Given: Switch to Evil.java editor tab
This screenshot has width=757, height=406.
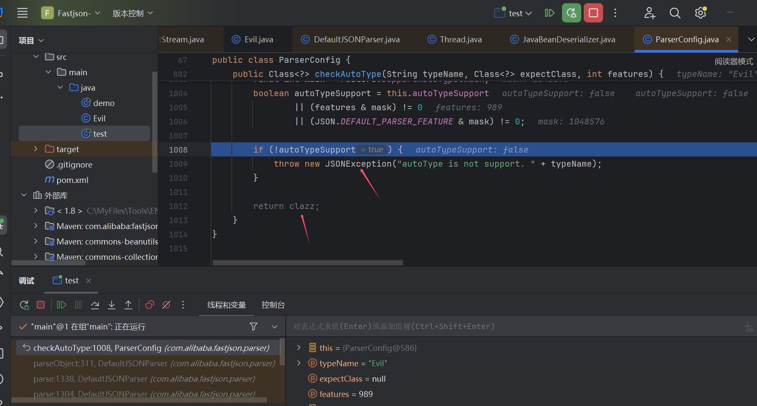Looking at the screenshot, I should [258, 39].
